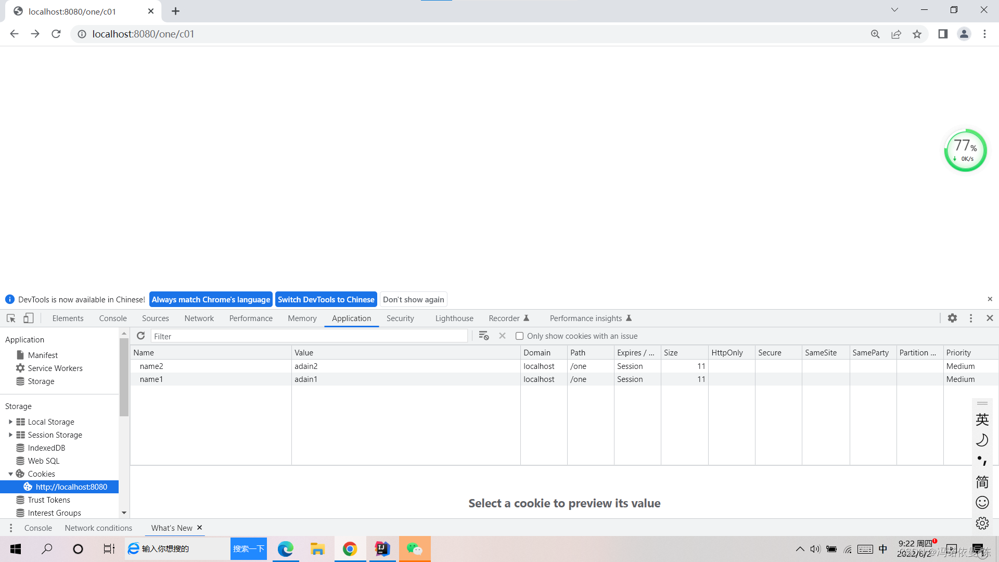The height and width of the screenshot is (562, 999).
Task: Expand the Session Storage tree item
Action: [10, 435]
